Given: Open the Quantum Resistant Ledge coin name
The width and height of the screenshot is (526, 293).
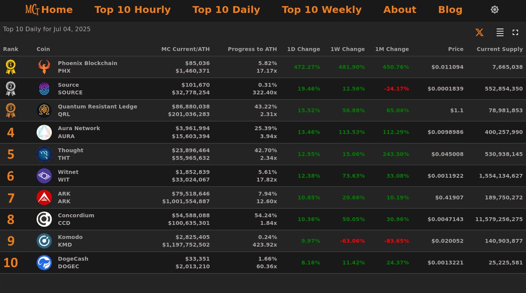Looking at the screenshot, I should click(97, 107).
